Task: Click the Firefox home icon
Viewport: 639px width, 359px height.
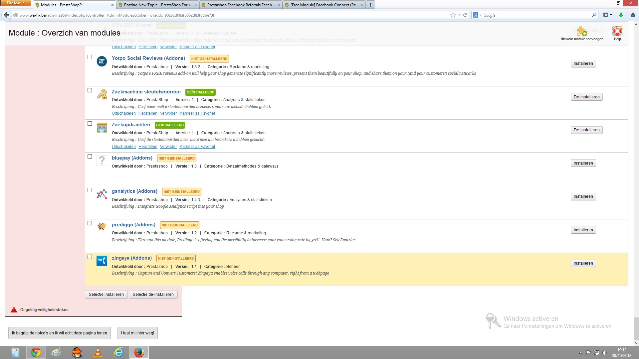Action: pyautogui.click(x=633, y=15)
